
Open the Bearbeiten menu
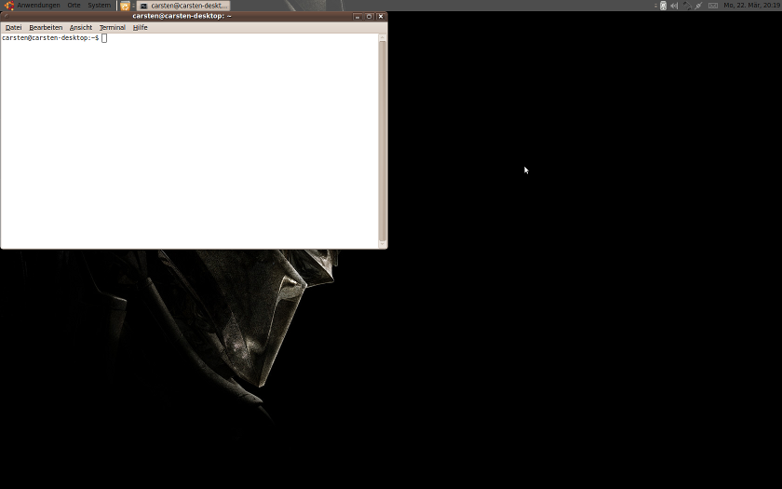tap(46, 28)
